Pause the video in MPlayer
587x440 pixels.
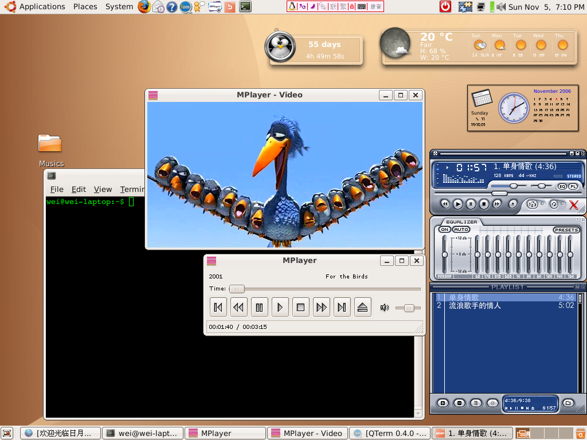[259, 307]
